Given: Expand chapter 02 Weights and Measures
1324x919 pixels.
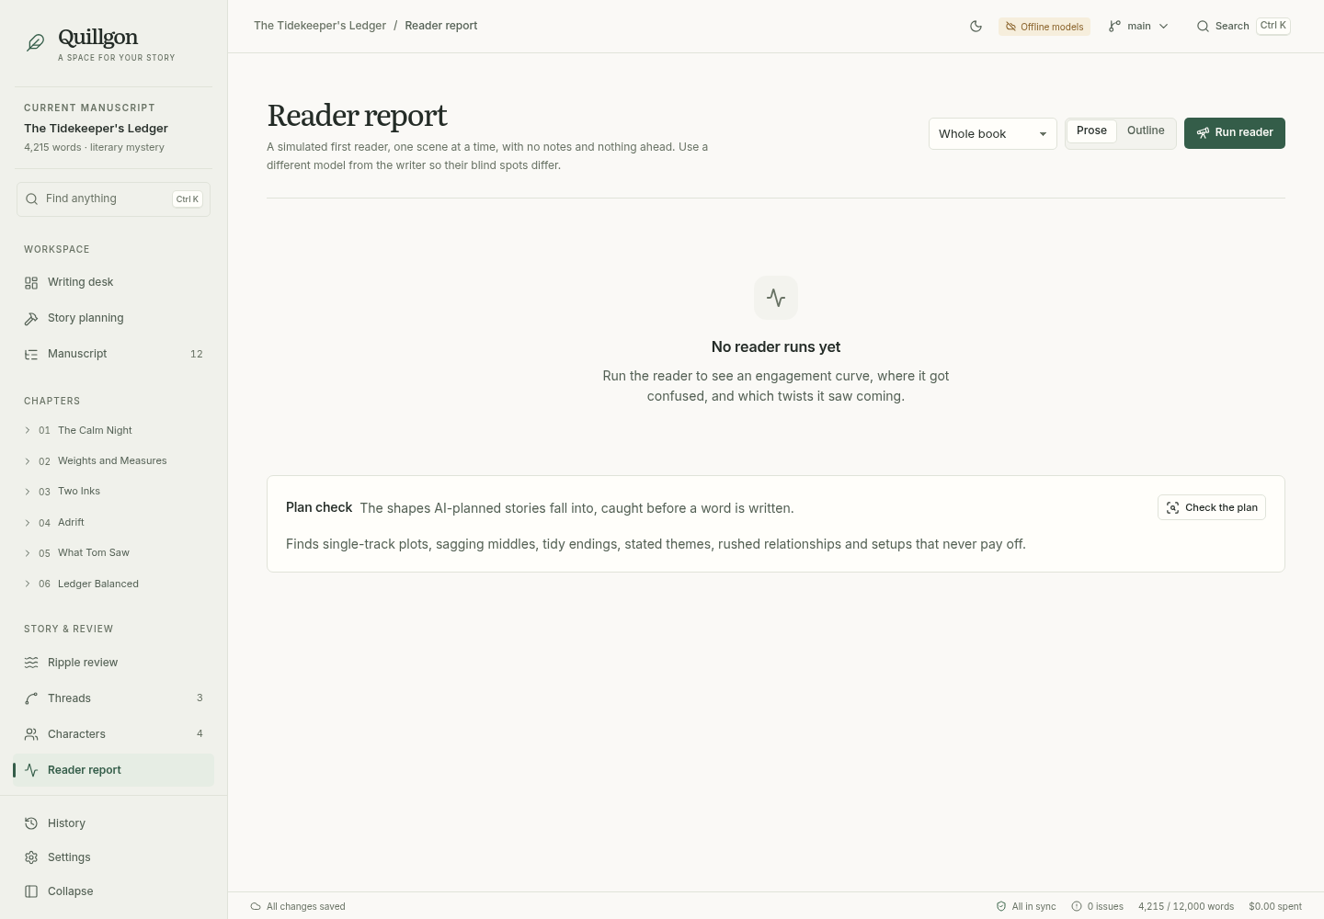Looking at the screenshot, I should tap(28, 461).
